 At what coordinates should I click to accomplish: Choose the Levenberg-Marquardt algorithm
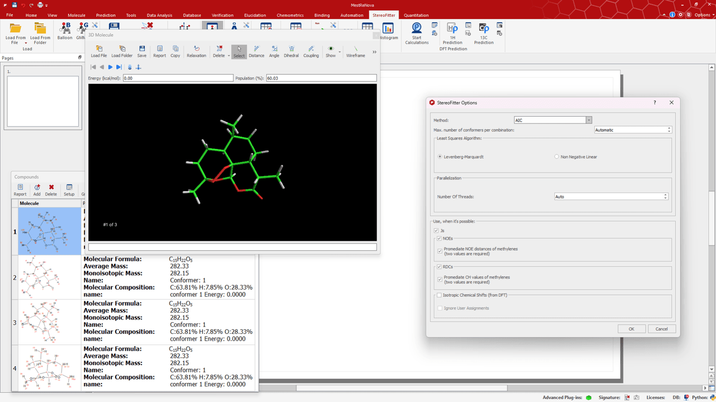(460, 157)
